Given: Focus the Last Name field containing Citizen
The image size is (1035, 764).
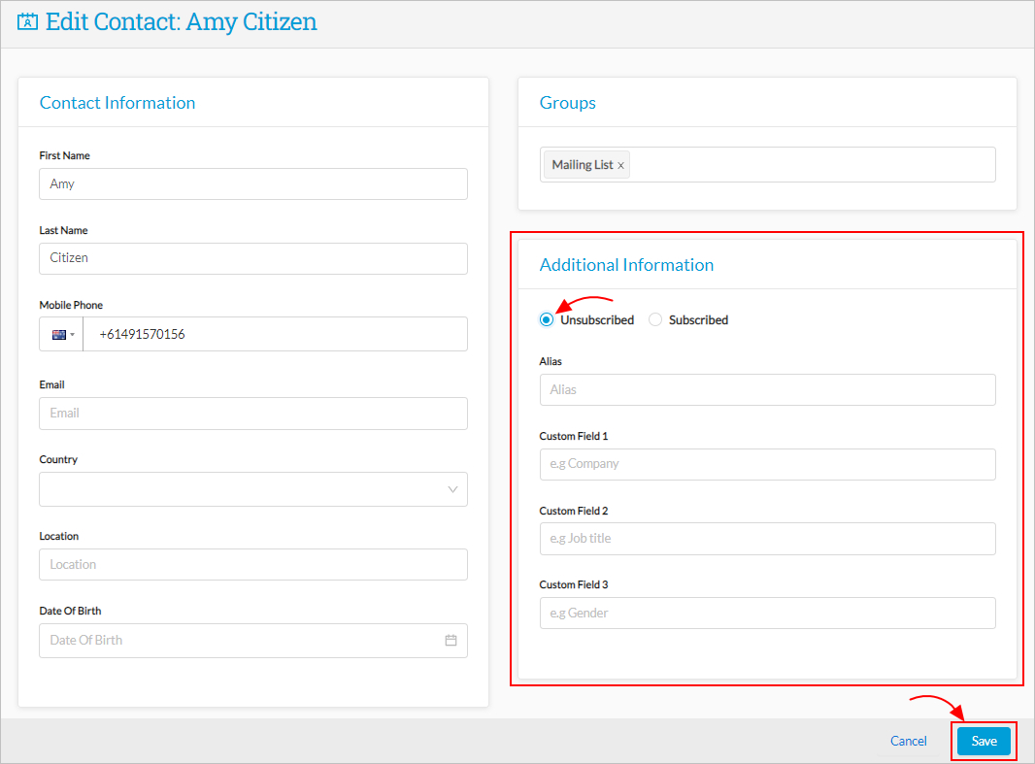Looking at the screenshot, I should (253, 258).
